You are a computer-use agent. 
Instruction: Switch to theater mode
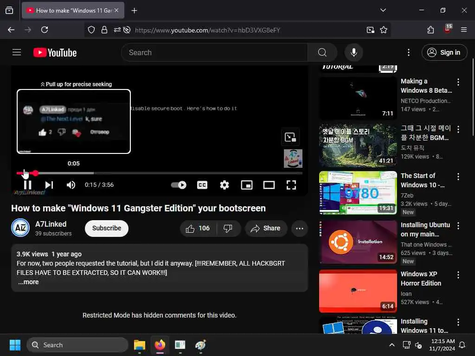[x=269, y=185]
